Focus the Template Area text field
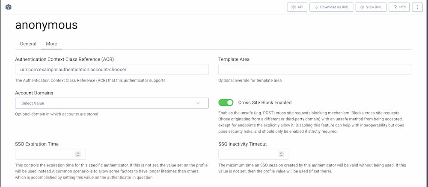Screen dimensions: 428x187 (315, 70)
